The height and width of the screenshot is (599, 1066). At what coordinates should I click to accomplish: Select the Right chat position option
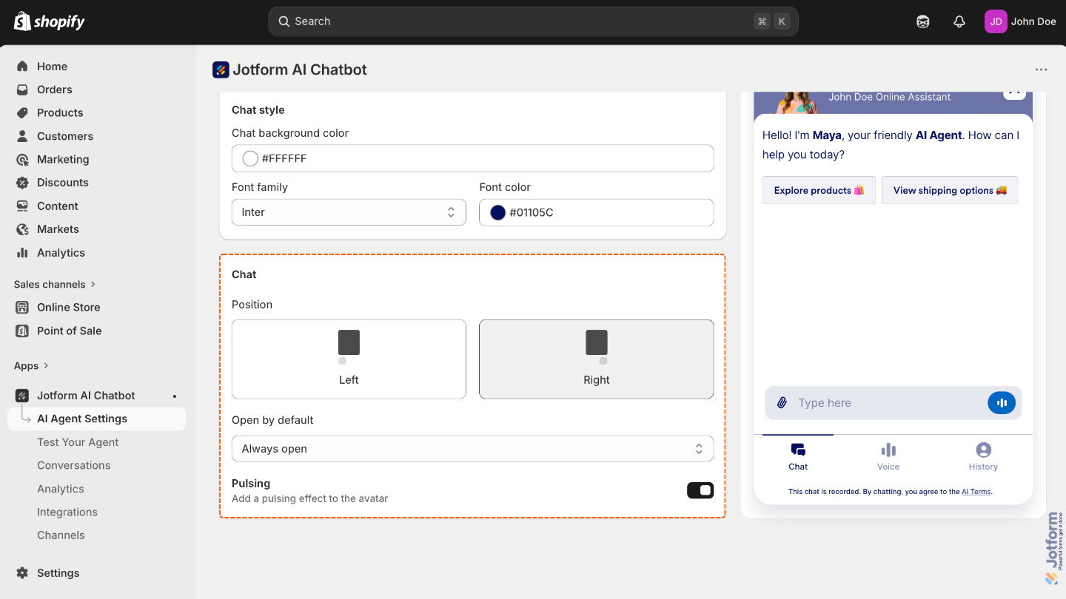(596, 359)
